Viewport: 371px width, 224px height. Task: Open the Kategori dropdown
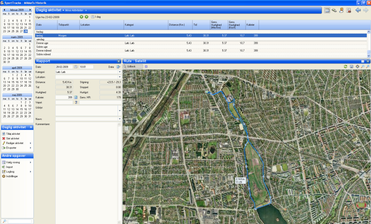[120, 72]
